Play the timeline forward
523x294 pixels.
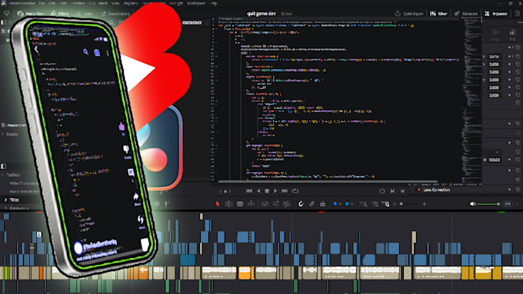tap(275, 191)
